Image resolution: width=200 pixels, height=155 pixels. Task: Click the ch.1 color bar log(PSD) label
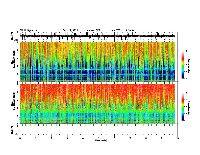coord(189,66)
